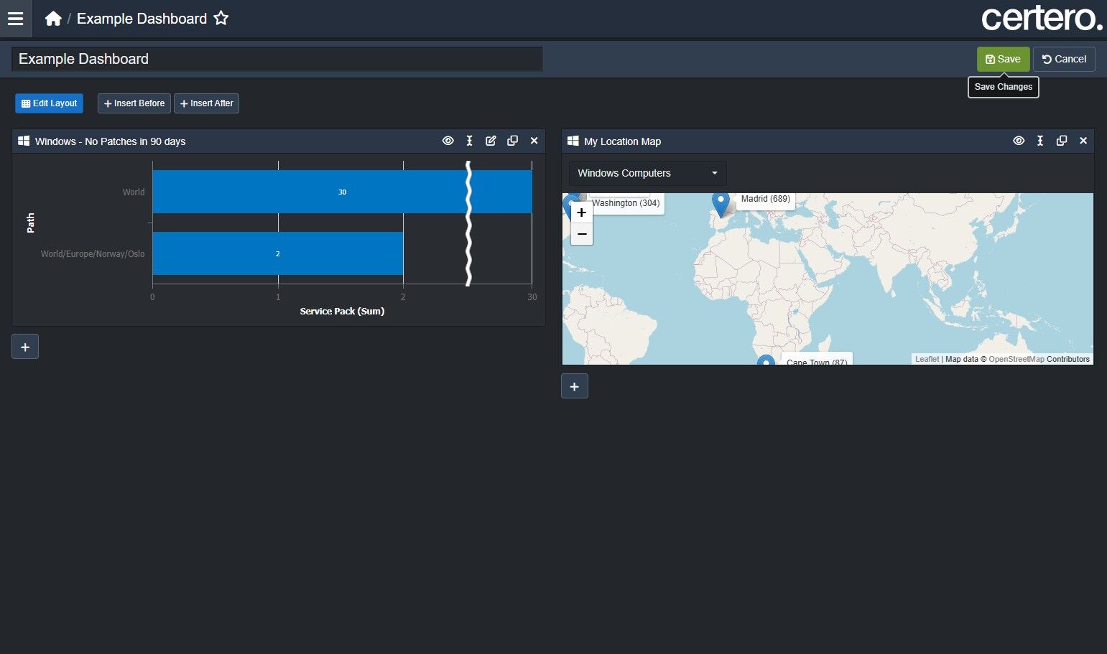Select the Madrid map marker pin
Image resolution: width=1107 pixels, height=654 pixels.
click(721, 204)
